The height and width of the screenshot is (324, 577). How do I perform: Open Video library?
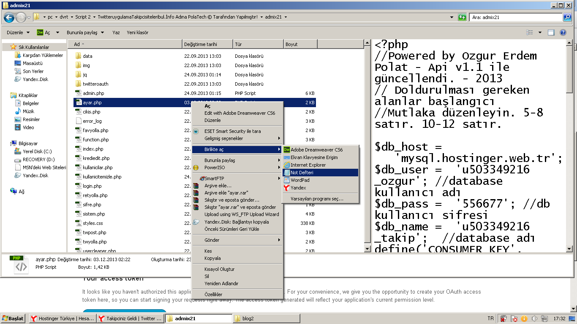point(28,127)
